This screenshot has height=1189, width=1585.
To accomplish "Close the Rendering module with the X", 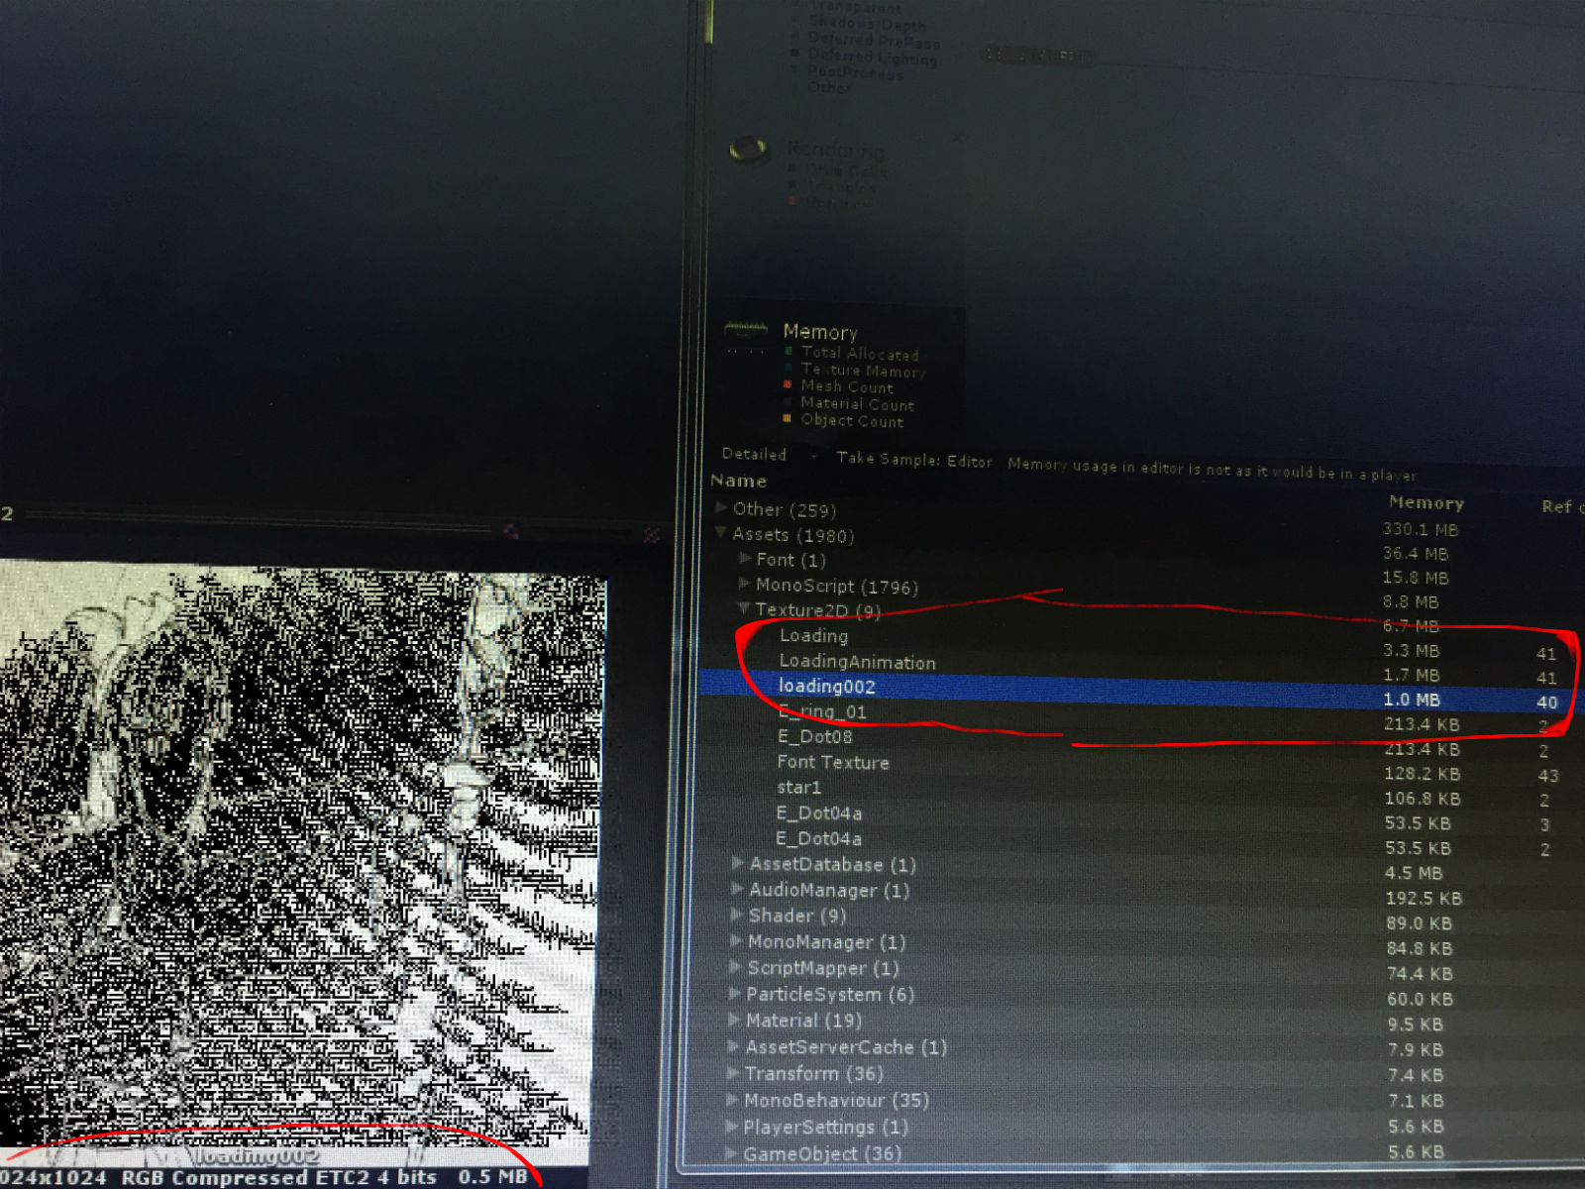I will click(x=957, y=138).
